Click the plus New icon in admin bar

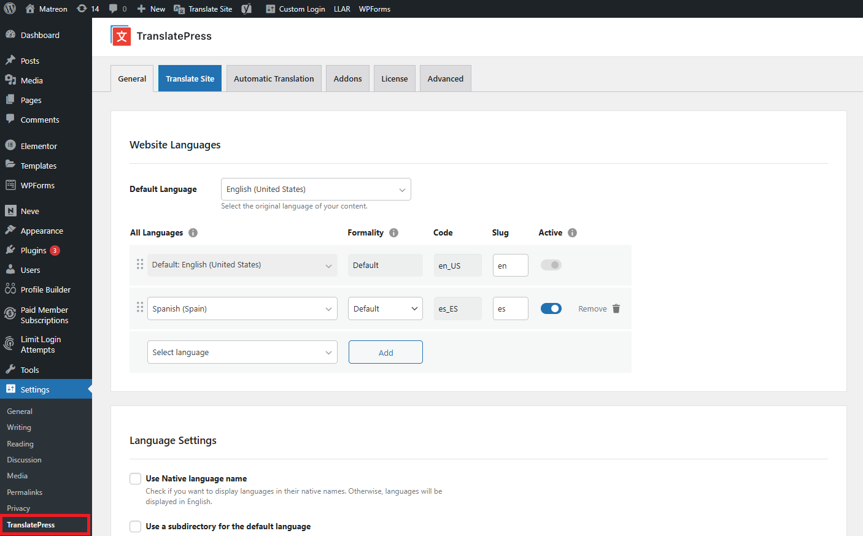pyautogui.click(x=141, y=9)
